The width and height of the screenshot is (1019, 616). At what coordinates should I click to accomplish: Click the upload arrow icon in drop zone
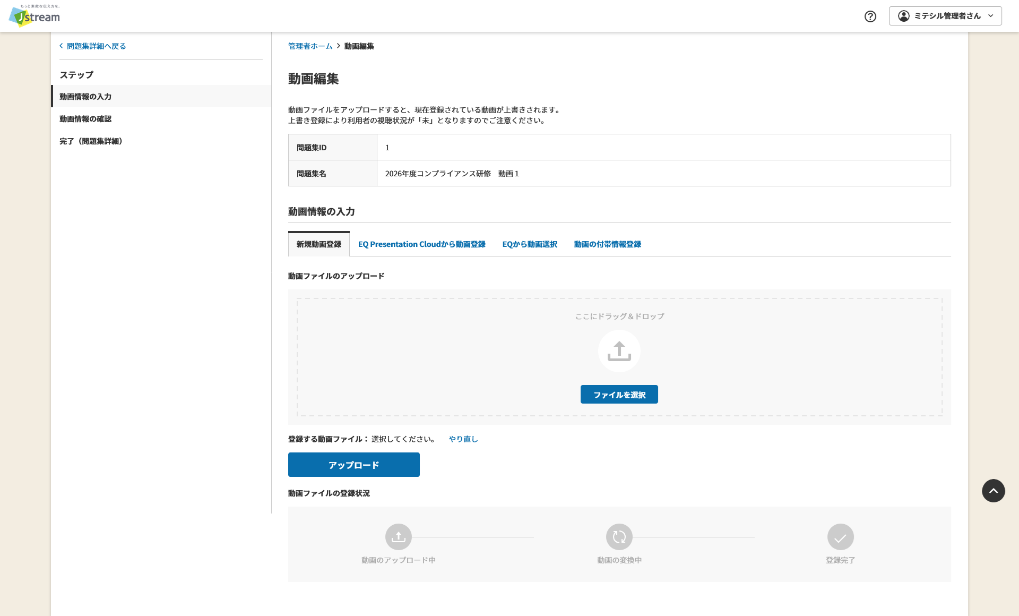pyautogui.click(x=619, y=351)
